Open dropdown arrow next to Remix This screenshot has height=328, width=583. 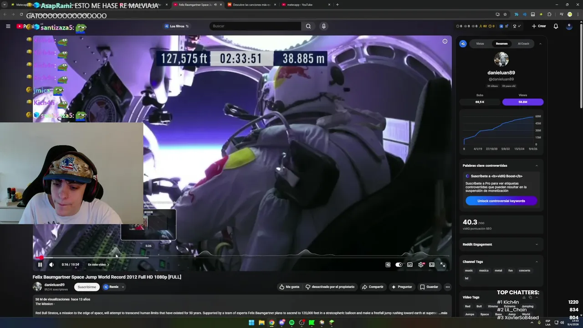click(123, 287)
